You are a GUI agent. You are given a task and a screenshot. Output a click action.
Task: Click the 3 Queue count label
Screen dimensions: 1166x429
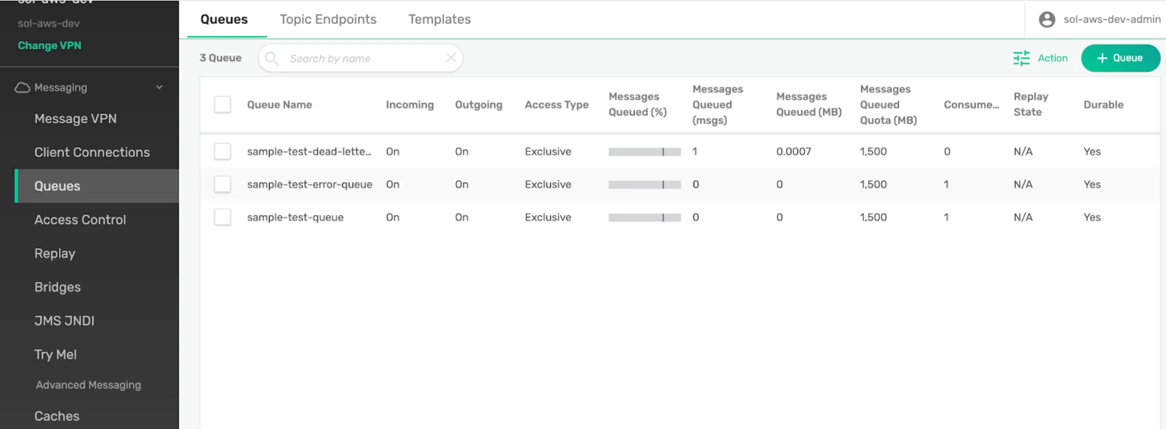pos(220,58)
